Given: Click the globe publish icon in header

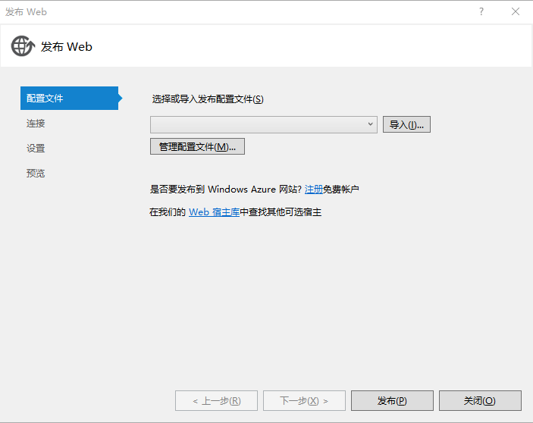Looking at the screenshot, I should [23, 46].
